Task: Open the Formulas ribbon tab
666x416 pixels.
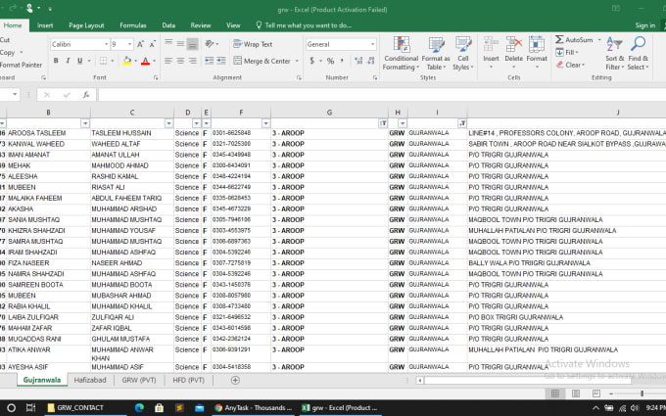Action: [x=133, y=25]
